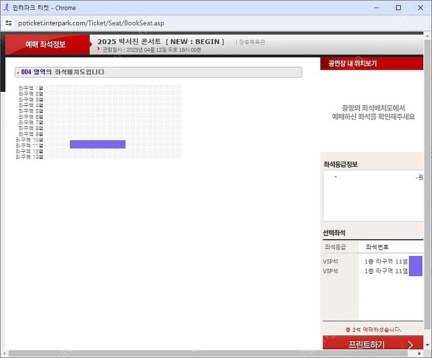Click the 좌석등급정보 heading
The width and height of the screenshot is (432, 358).
[x=341, y=165]
